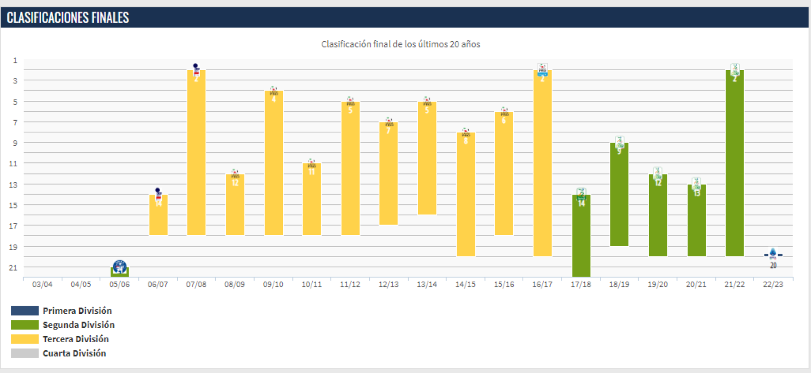Click the league logo atop the 18/19 bar
Screen dimensions: 811x373
pos(619,142)
